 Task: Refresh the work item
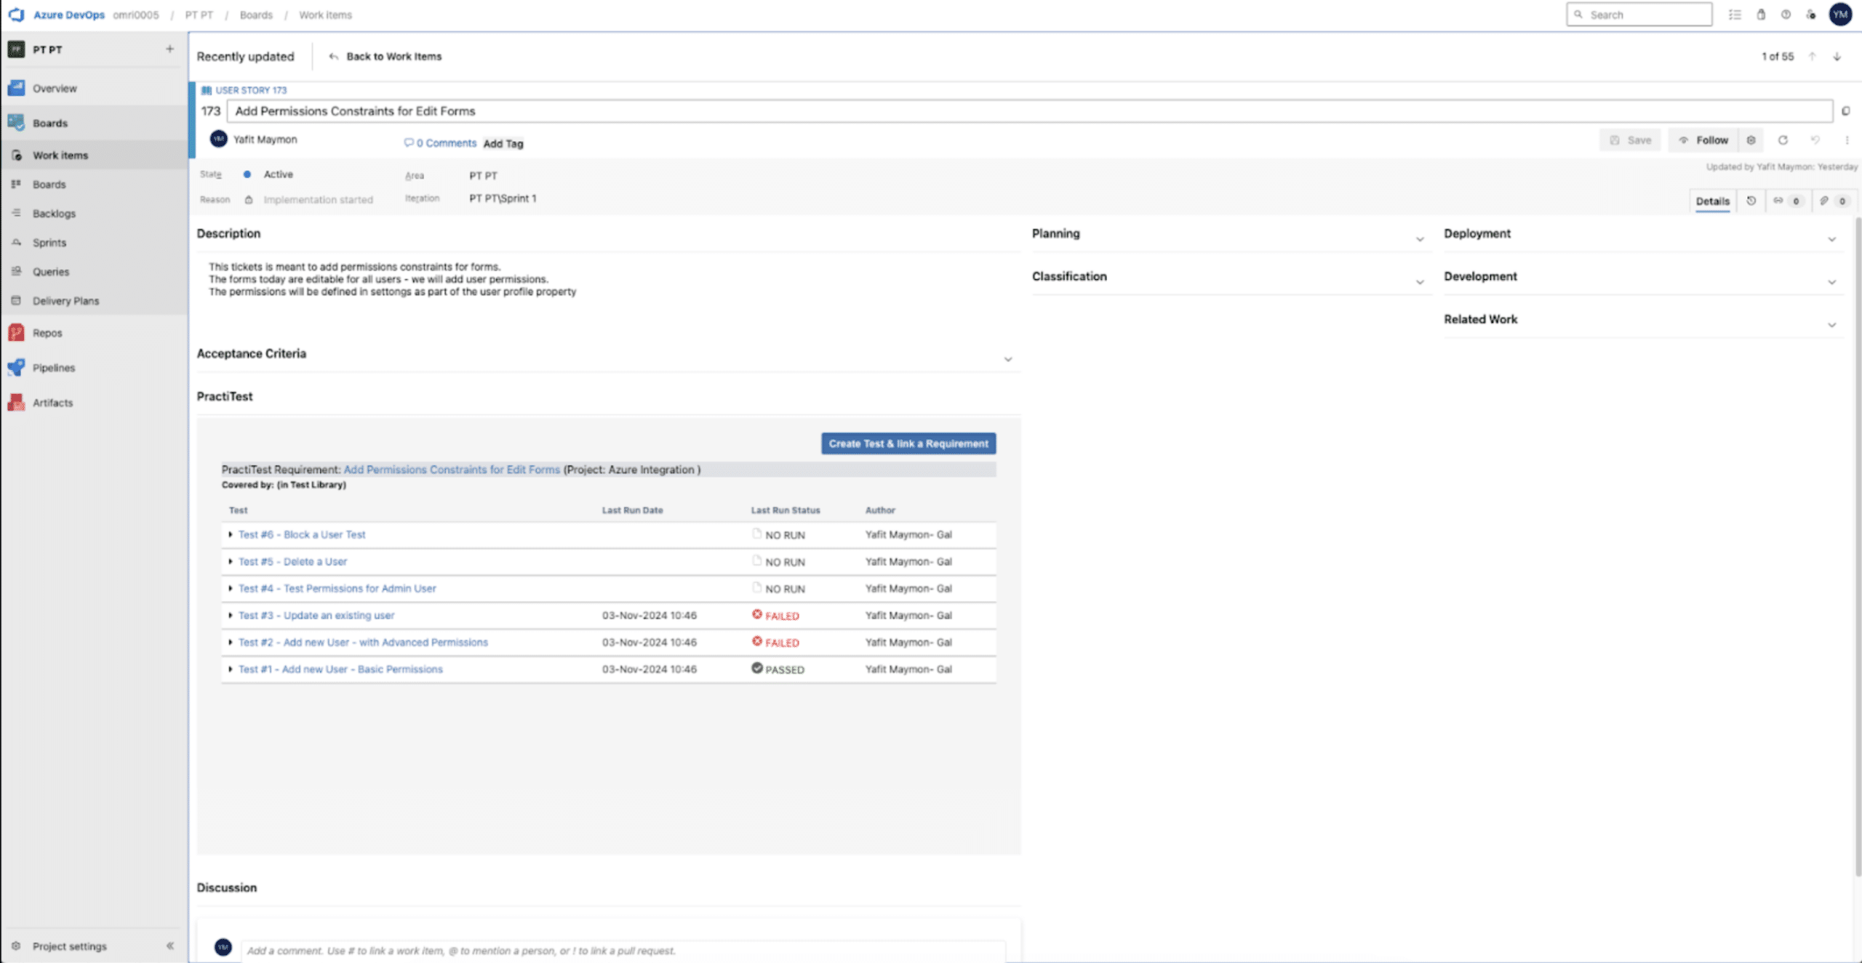(x=1783, y=140)
